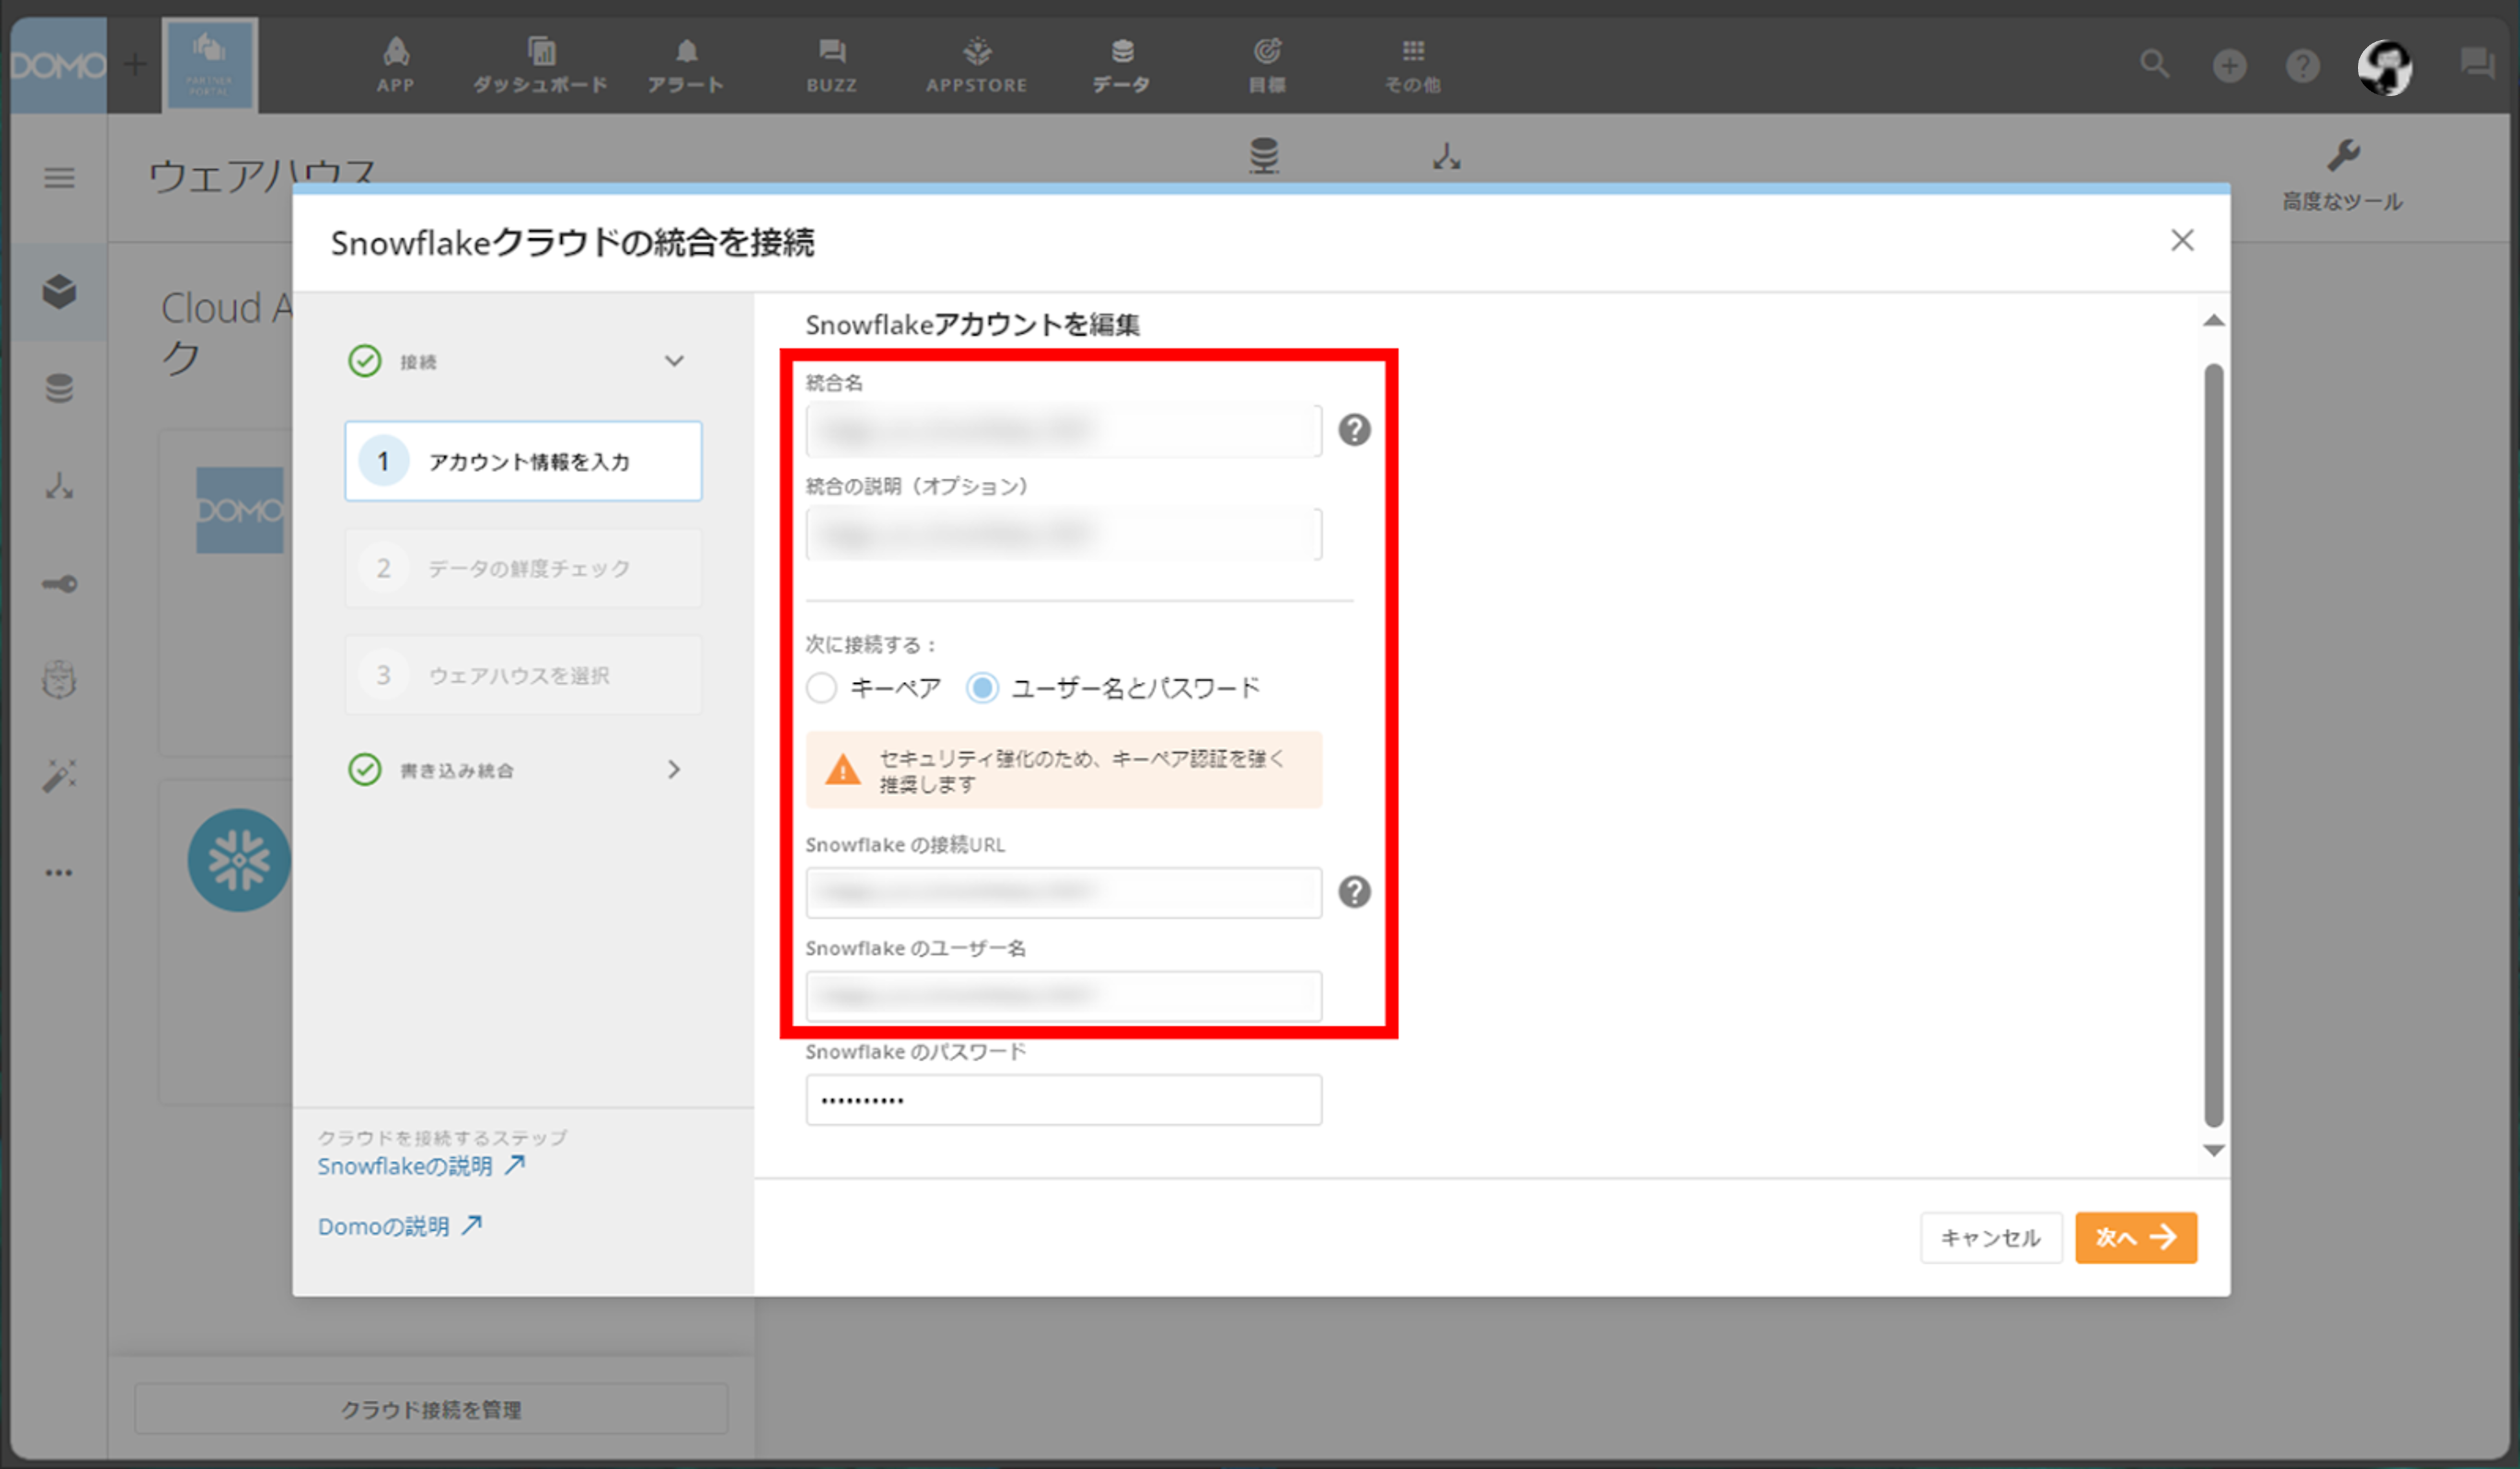Viewport: 2520px width, 1469px height.
Task: Click the dialog vertical scrollbar thumb
Action: coord(2213,745)
